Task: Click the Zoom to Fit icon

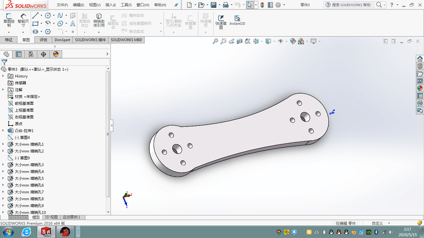Action: (215, 41)
